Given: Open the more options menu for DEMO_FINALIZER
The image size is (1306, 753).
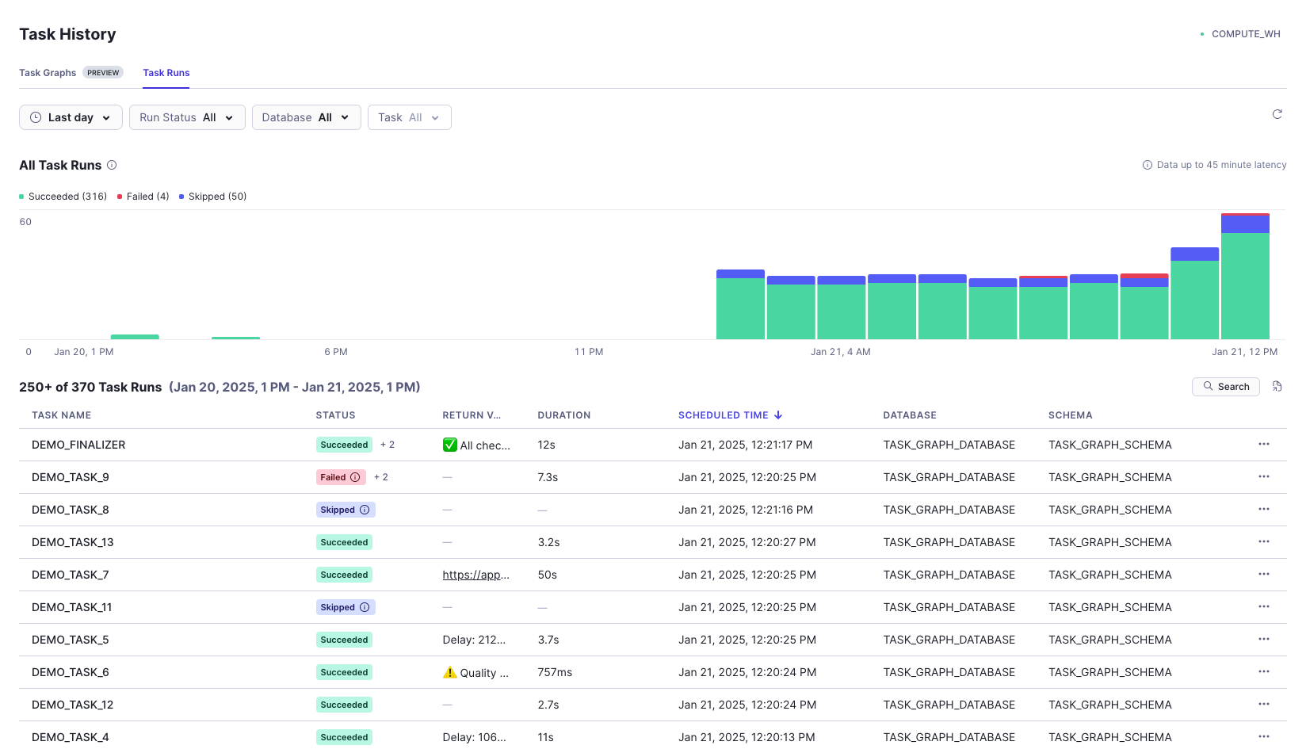Looking at the screenshot, I should (x=1264, y=444).
